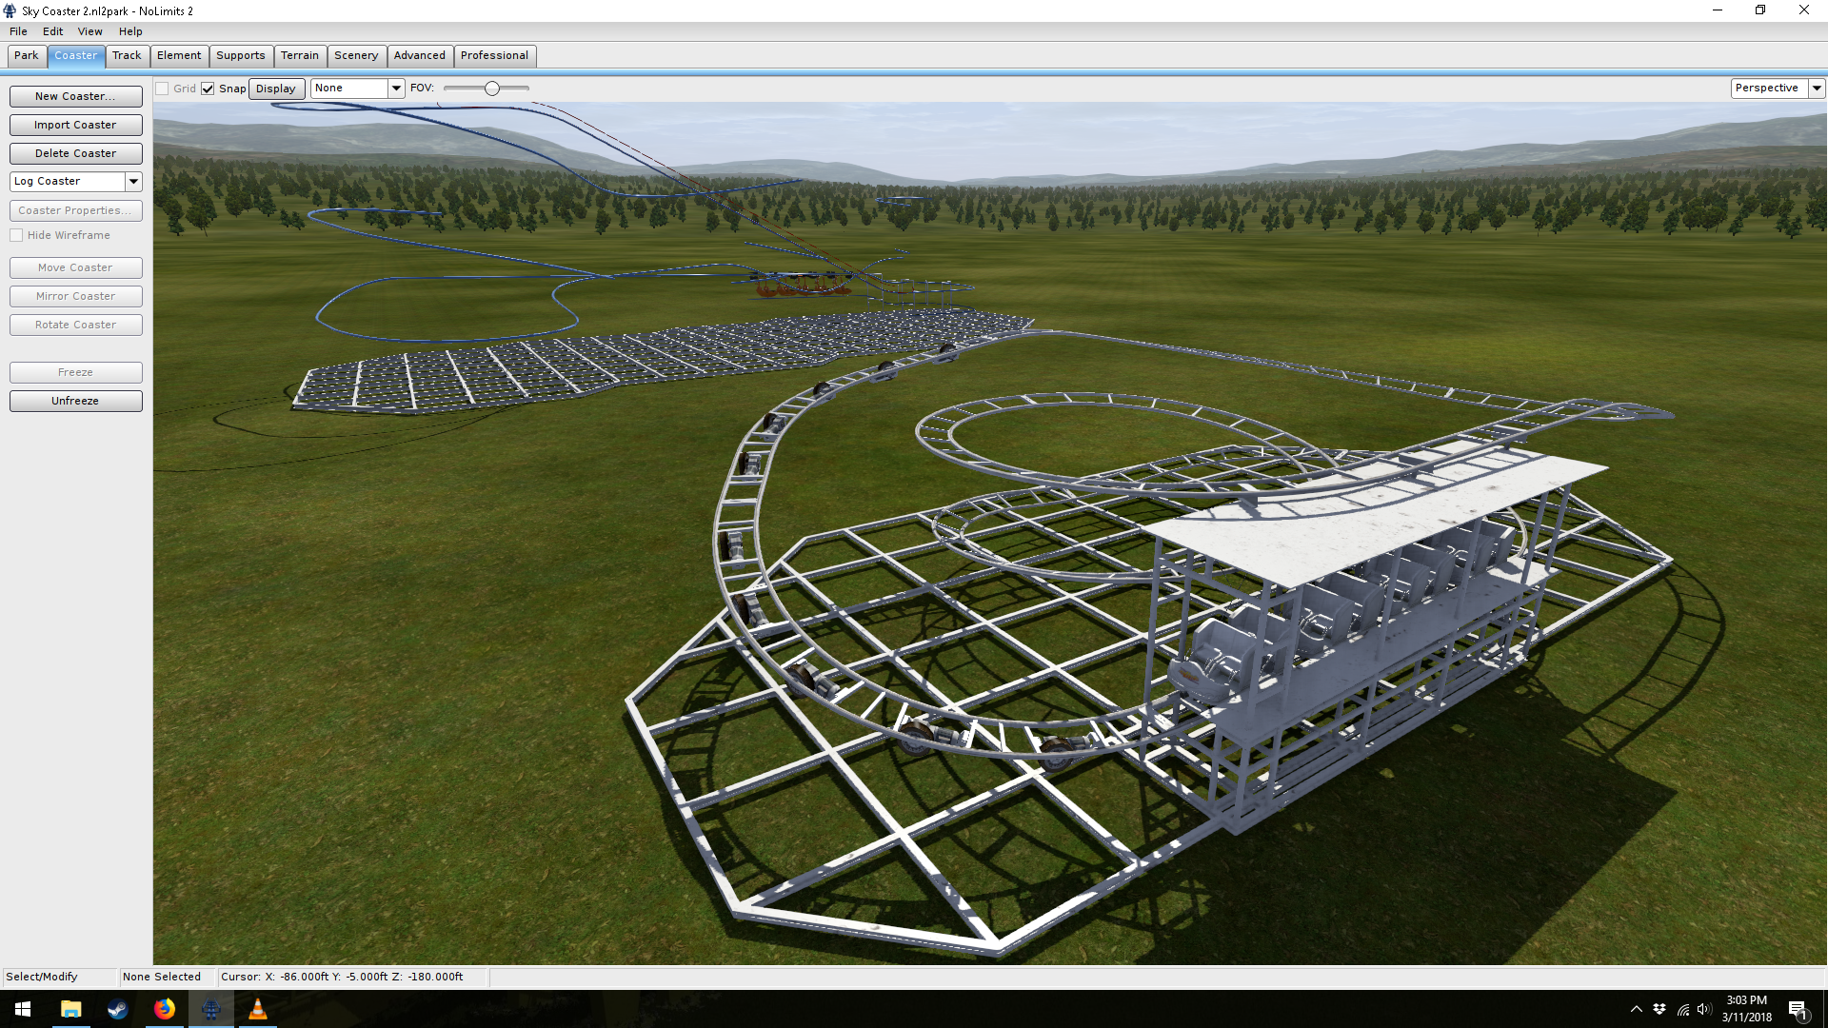Screen dimensions: 1828x1028
Task: Open the notification center icon
Action: 1798,1010
